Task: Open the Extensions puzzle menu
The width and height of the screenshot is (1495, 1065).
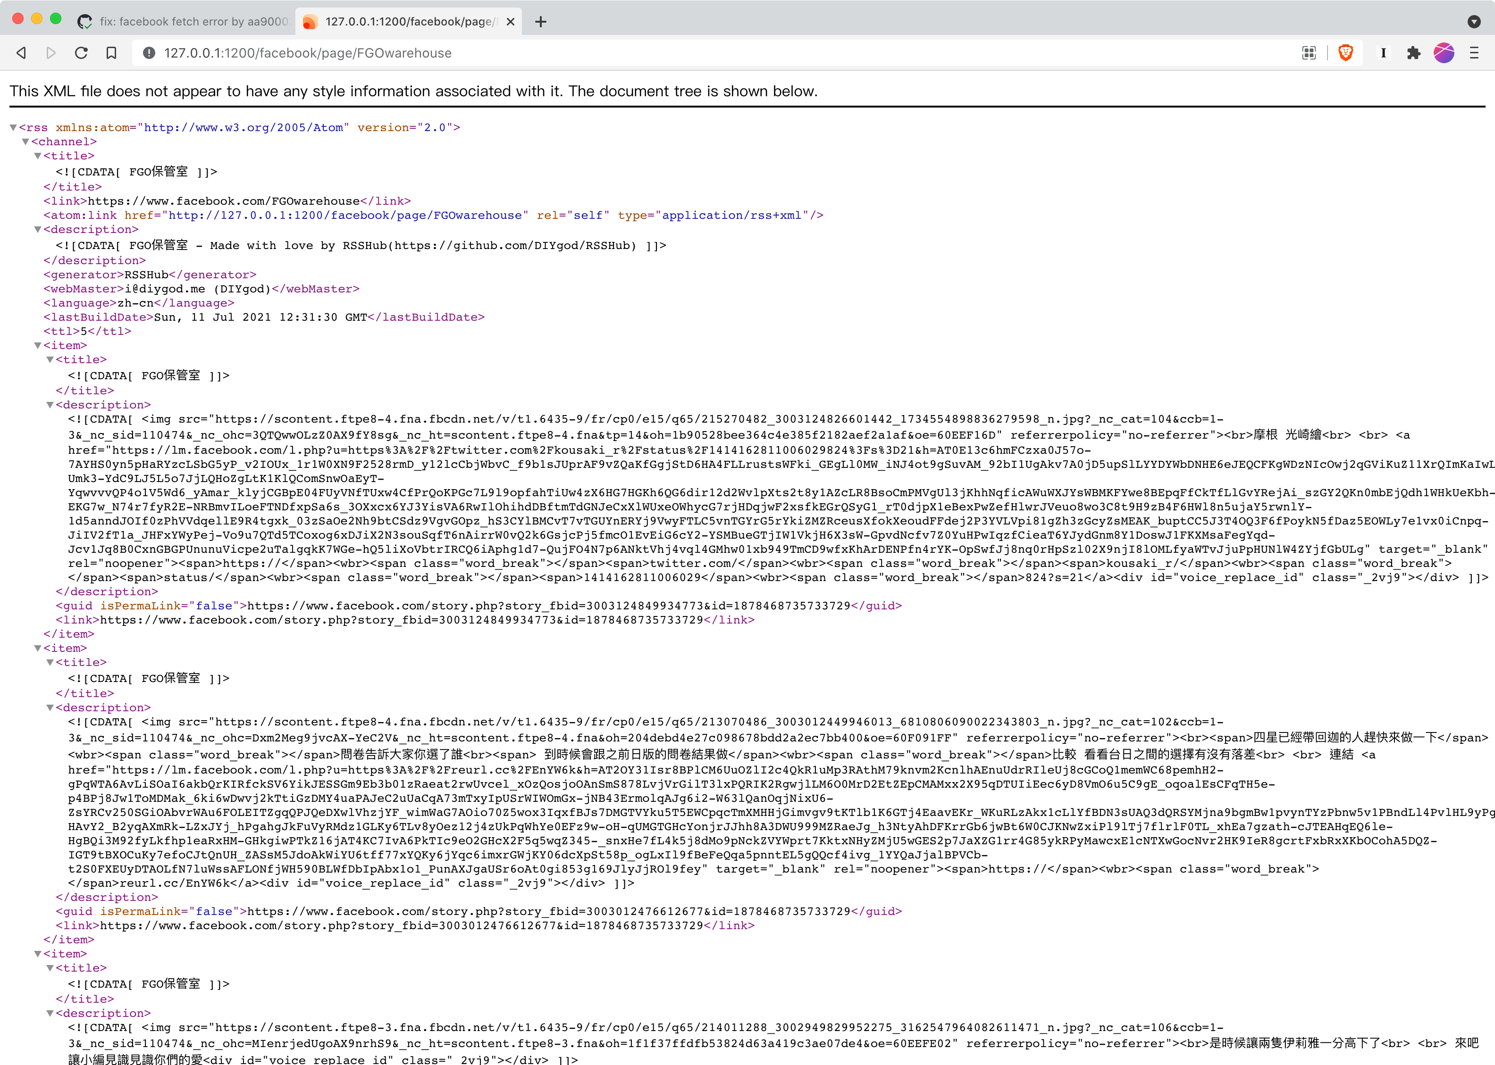Action: coord(1414,53)
